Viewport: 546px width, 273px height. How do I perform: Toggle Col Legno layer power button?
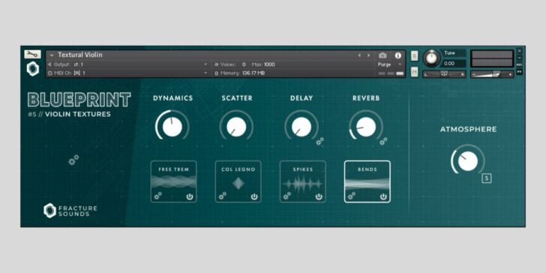254,196
